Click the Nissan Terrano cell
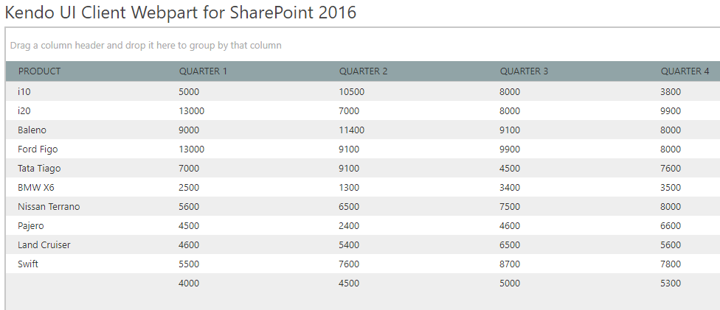This screenshot has width=720, height=310. pos(49,207)
